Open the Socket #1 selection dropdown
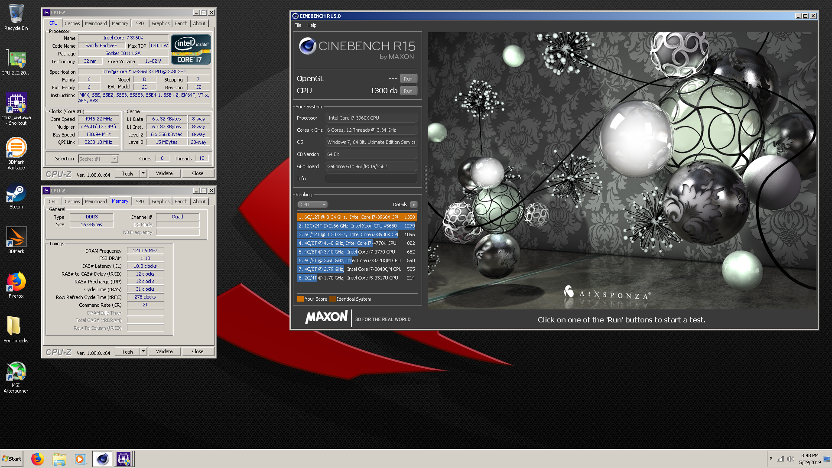This screenshot has width=832, height=468. pyautogui.click(x=98, y=159)
